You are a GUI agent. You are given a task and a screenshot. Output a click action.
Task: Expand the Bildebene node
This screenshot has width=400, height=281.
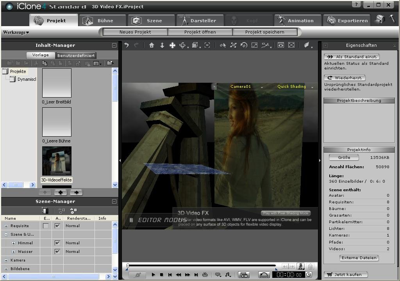coord(6,269)
